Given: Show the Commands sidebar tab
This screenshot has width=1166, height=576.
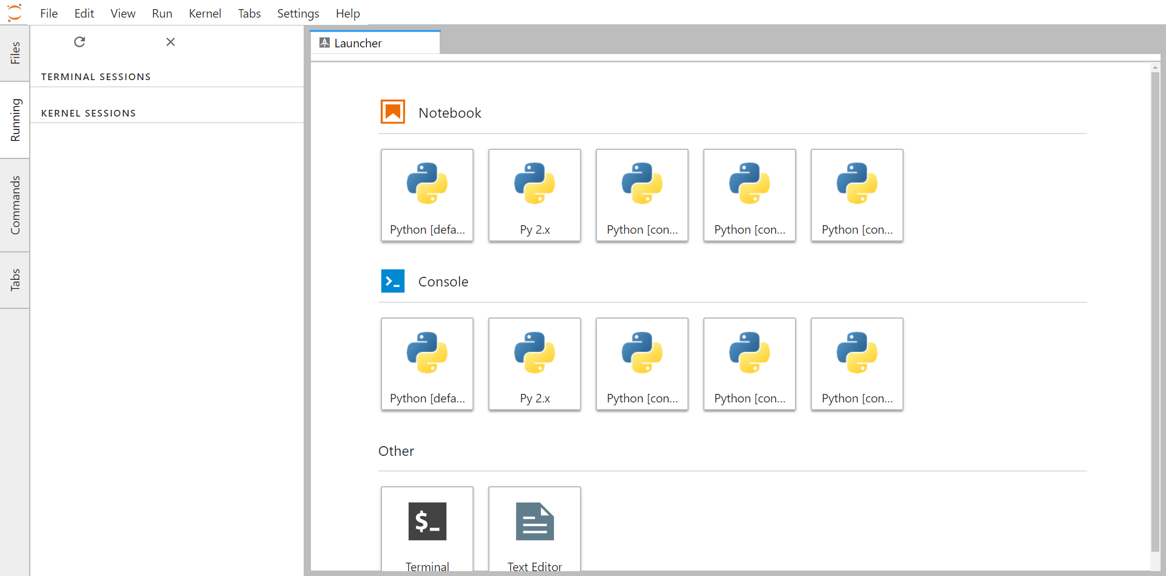Looking at the screenshot, I should [15, 205].
